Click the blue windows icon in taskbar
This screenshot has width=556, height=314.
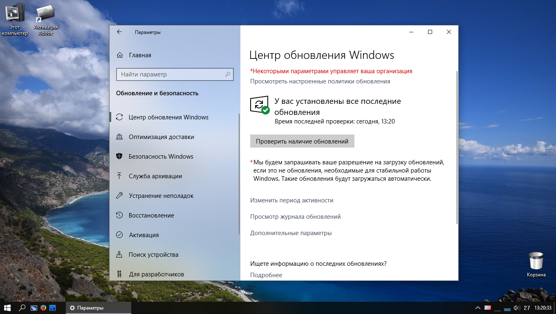34,308
